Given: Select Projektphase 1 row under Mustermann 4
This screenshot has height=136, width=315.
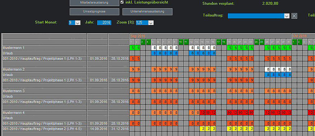Looking at the screenshot, I should [44, 124].
